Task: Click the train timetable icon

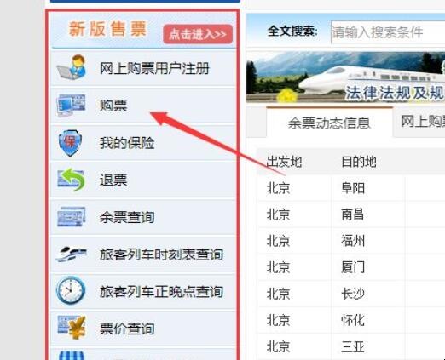Action: (71, 254)
